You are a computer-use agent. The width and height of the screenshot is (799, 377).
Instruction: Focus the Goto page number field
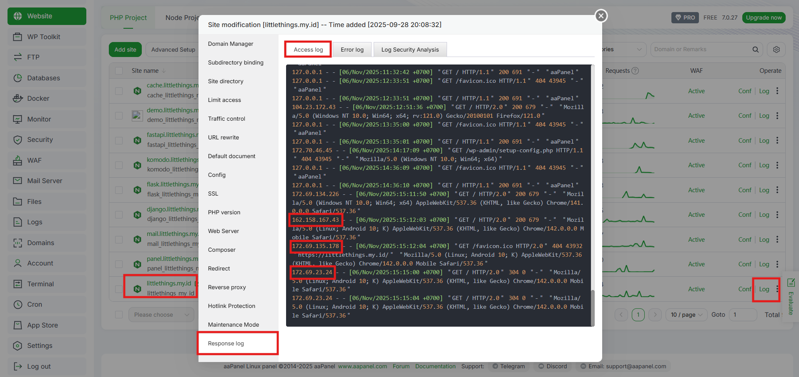pyautogui.click(x=743, y=315)
